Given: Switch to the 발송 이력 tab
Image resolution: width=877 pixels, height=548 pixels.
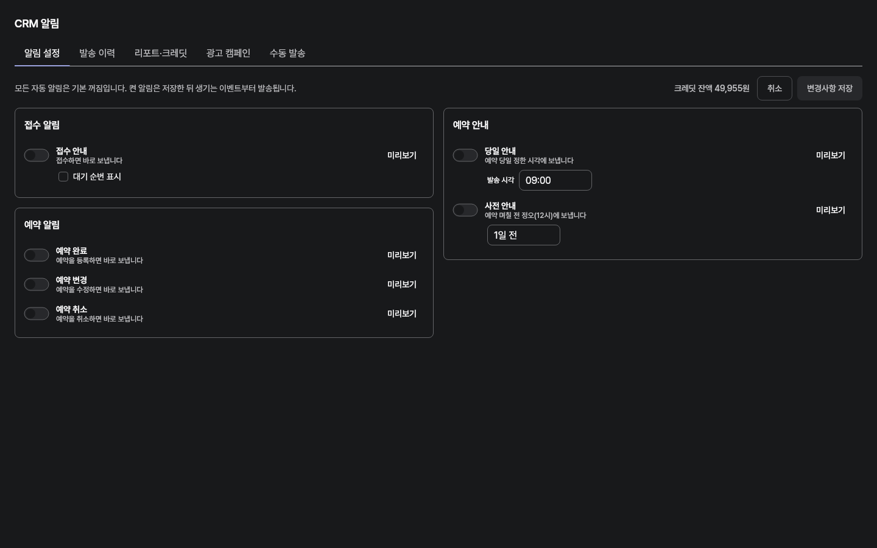Looking at the screenshot, I should (97, 53).
